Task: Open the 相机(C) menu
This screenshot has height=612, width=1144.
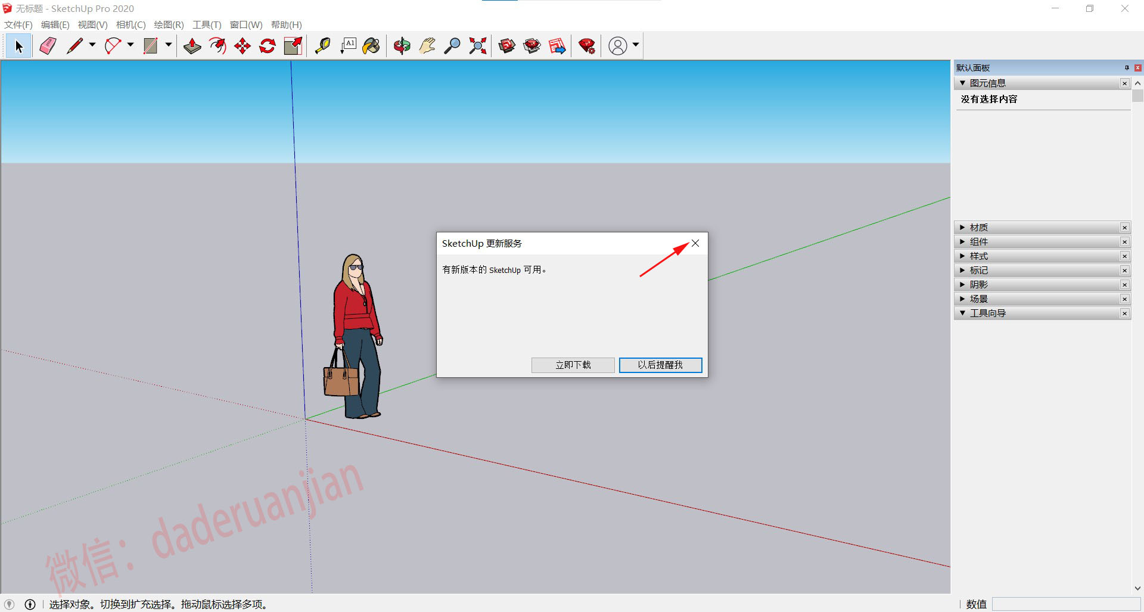Action: tap(130, 25)
